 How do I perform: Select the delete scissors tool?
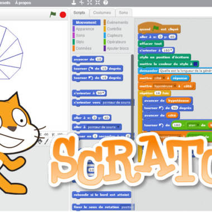click(81, 2)
